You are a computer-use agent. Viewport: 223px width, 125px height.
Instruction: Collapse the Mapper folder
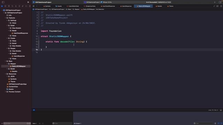click(7, 64)
